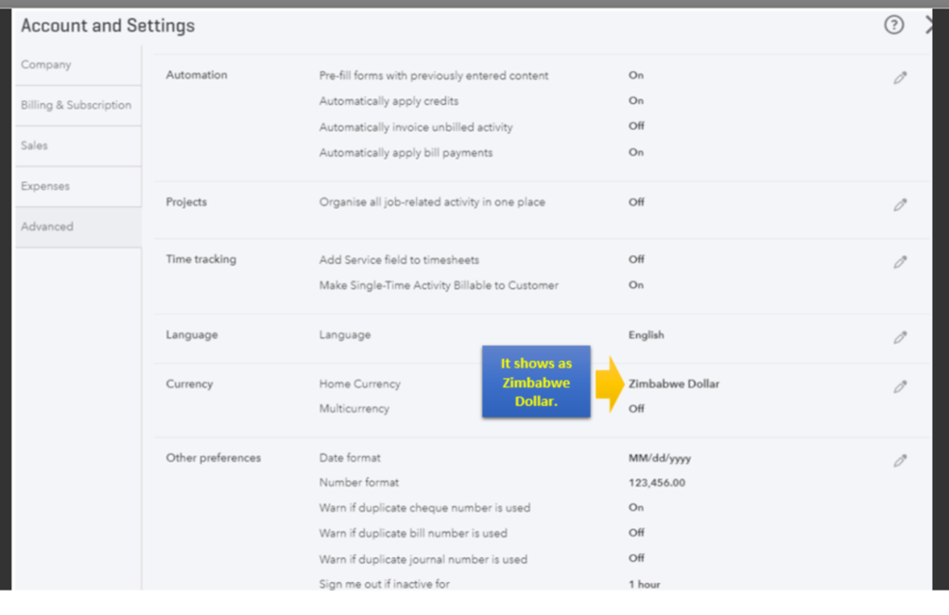Click the help question mark icon

[893, 26]
